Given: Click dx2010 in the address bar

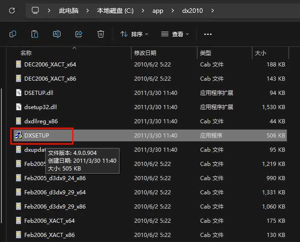Looking at the screenshot, I should pyautogui.click(x=192, y=11).
